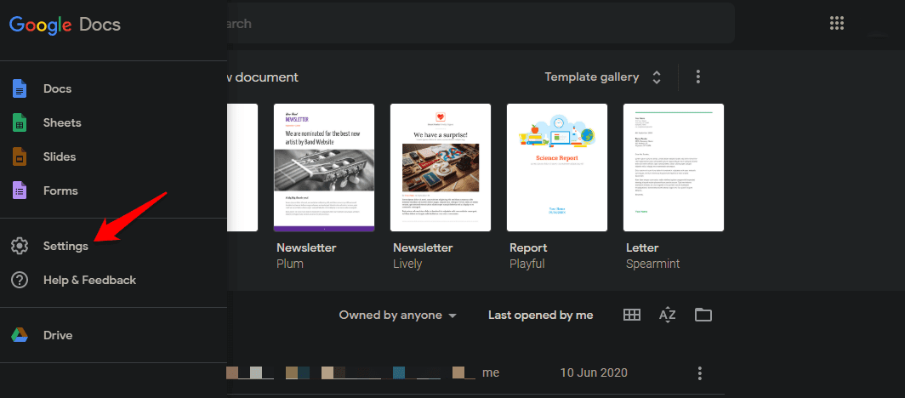Screen dimensions: 905x398
Task: Open the file picker folder icon
Action: pos(703,315)
